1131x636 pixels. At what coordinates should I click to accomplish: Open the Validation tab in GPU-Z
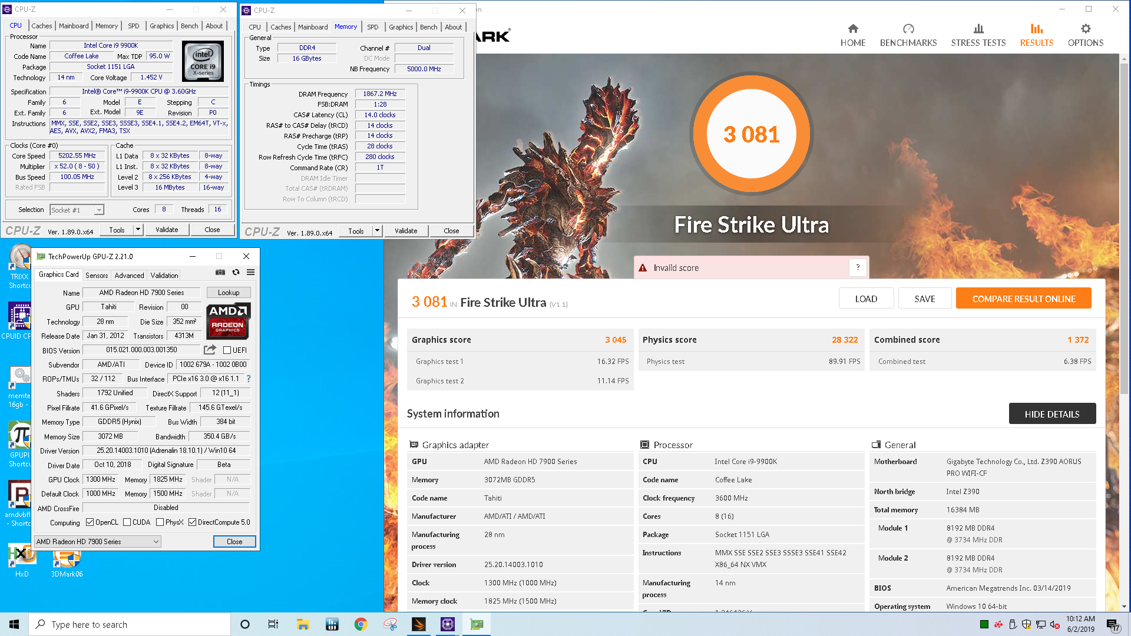click(164, 275)
